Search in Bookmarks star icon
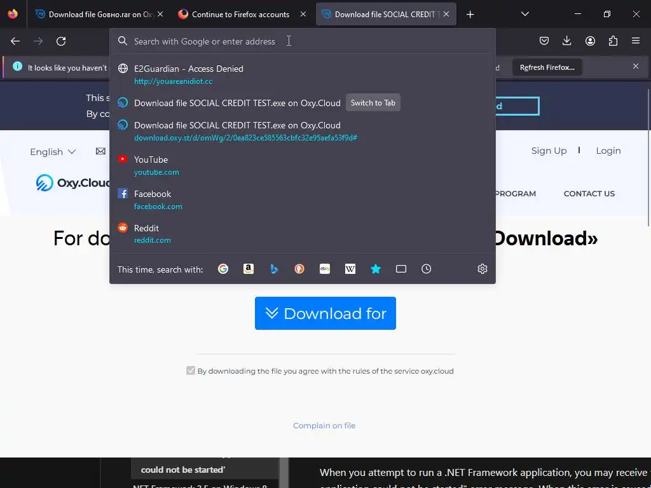Image resolution: width=651 pixels, height=488 pixels. pos(376,269)
